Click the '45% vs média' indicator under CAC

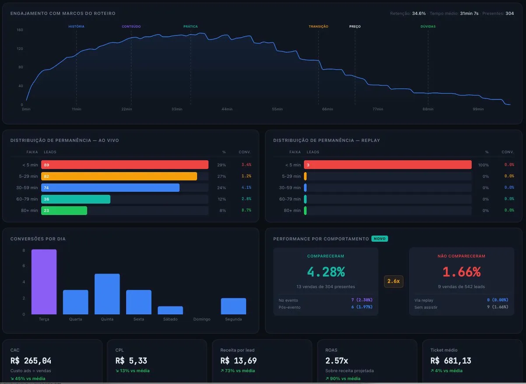tap(28, 378)
